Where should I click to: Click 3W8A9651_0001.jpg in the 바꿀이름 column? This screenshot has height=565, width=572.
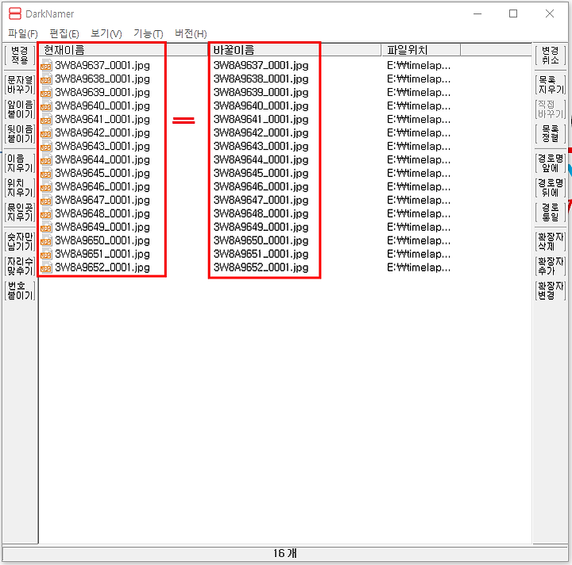pyautogui.click(x=261, y=255)
